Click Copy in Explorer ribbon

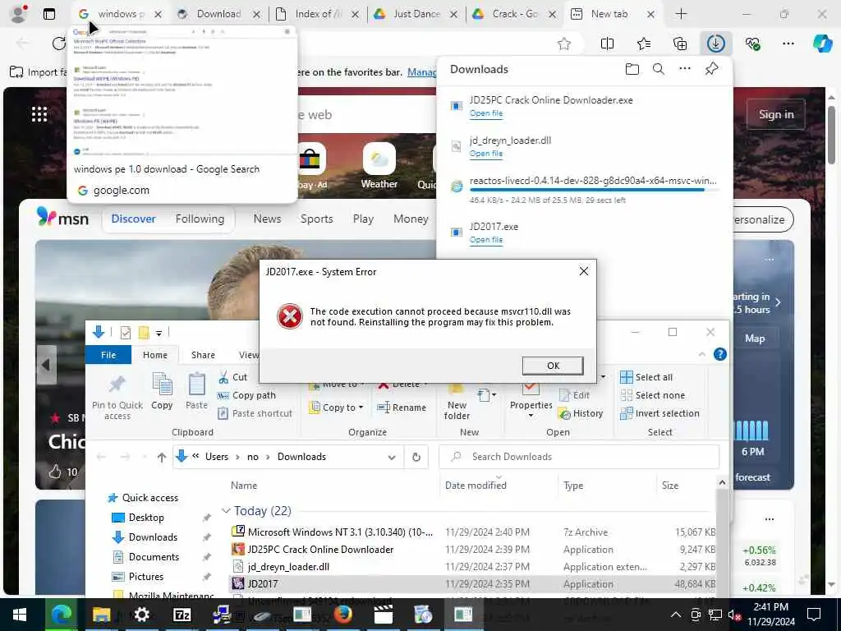click(x=162, y=393)
